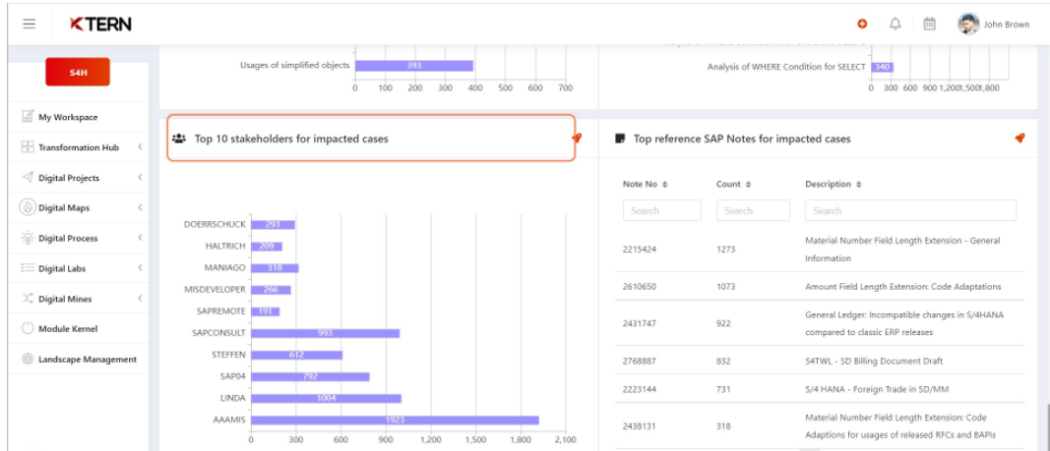
Task: Open the hamburger menu icon
Action: 30,25
